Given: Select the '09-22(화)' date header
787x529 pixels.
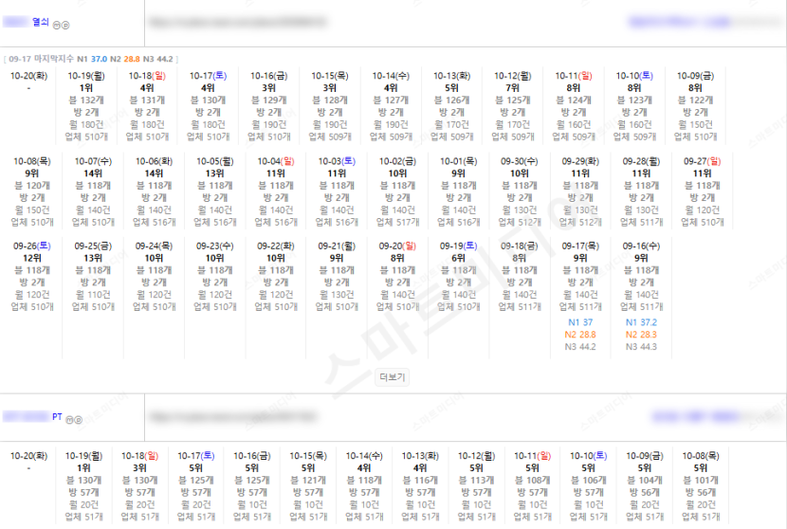Looking at the screenshot, I should pyautogui.click(x=276, y=246).
